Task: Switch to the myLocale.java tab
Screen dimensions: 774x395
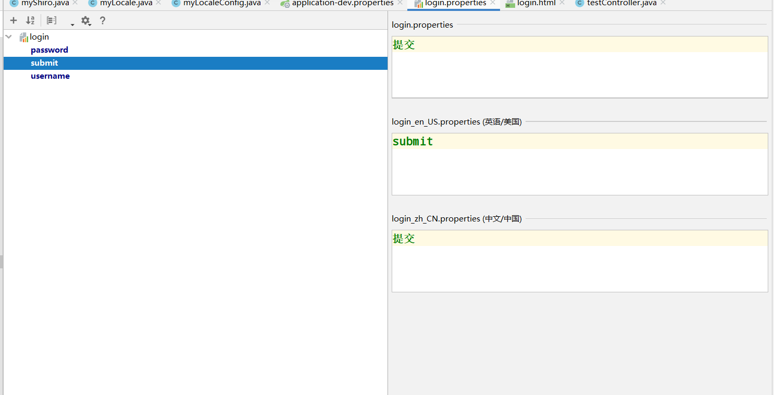Action: pyautogui.click(x=126, y=3)
